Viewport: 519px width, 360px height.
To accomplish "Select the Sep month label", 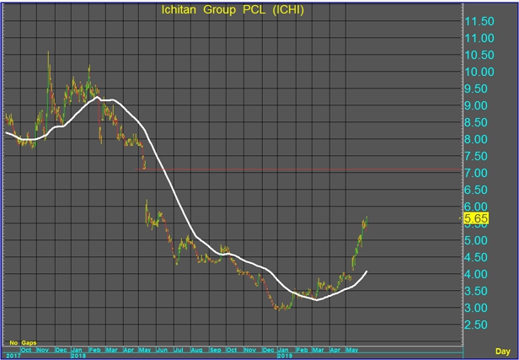I will pyautogui.click(x=215, y=350).
